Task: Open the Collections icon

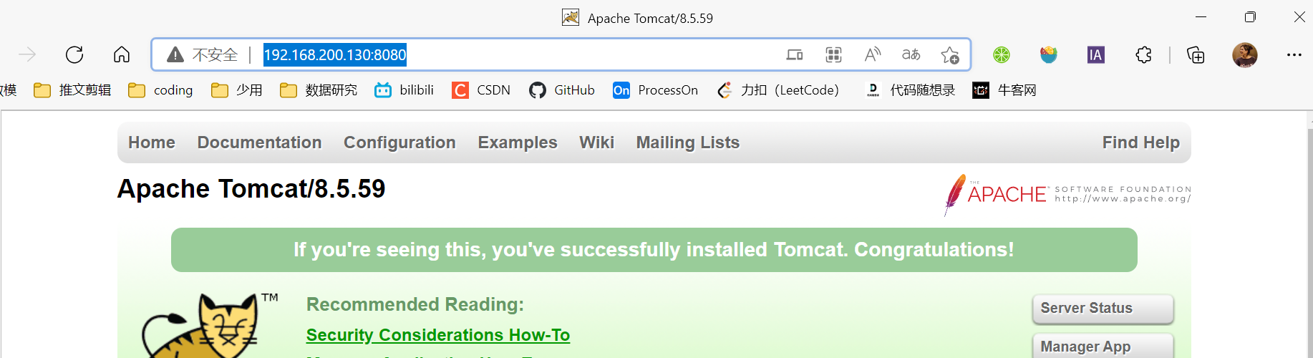Action: click(x=1196, y=54)
